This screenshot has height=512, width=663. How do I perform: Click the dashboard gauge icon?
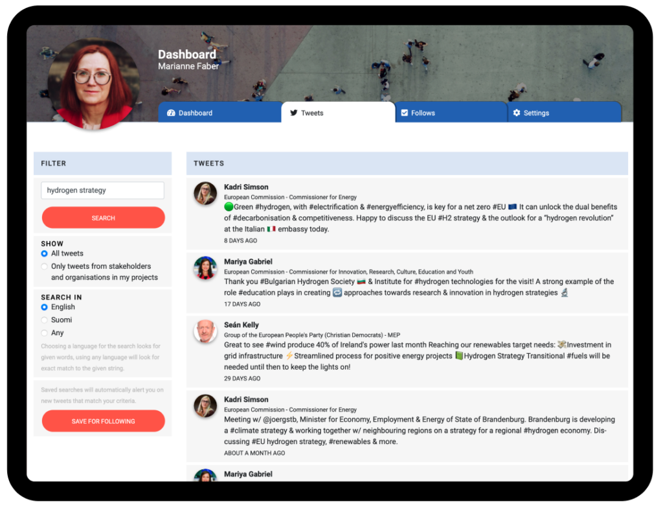coord(171,113)
